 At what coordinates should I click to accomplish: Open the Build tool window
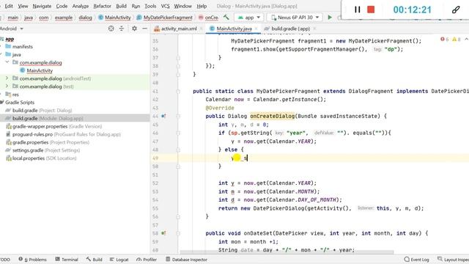pyautogui.click(x=95, y=259)
